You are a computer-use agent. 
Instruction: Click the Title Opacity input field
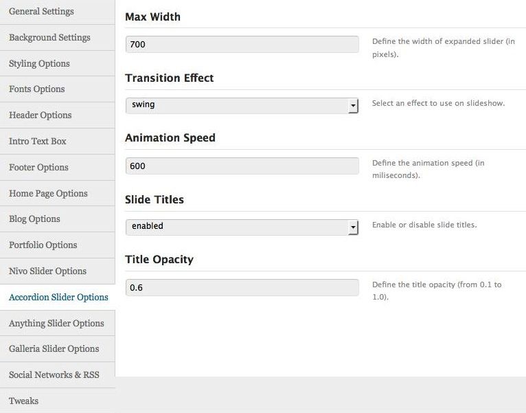(x=242, y=288)
